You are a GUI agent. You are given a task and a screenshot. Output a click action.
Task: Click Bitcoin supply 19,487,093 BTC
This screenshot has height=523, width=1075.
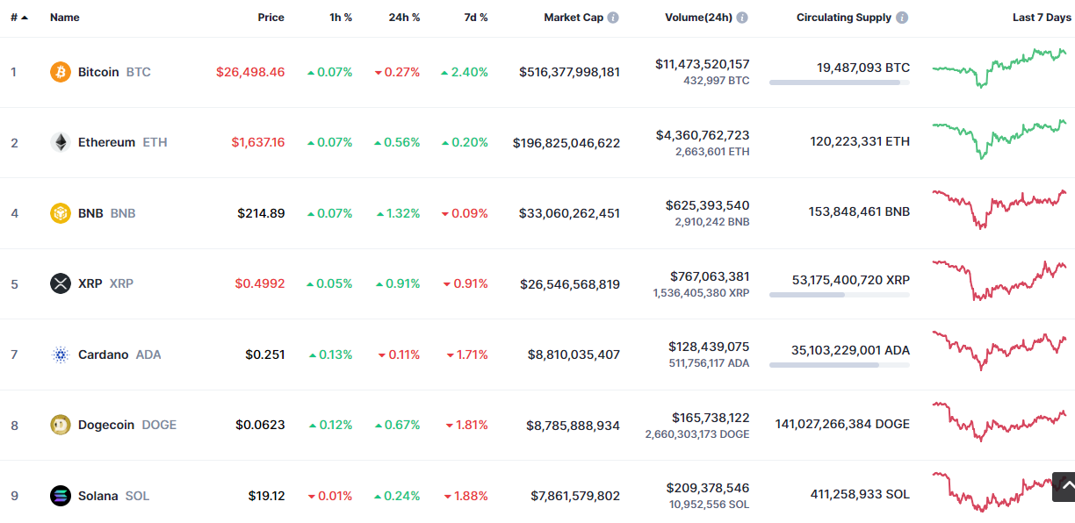863,68
